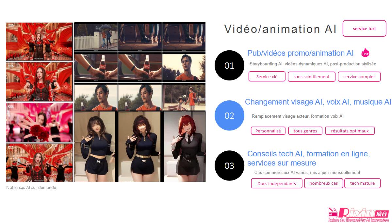Click the couple under umbrella video frame

click(x=96, y=36)
